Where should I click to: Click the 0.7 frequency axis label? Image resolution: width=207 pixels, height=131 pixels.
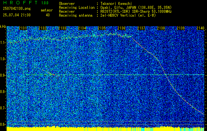[x=3, y=108]
